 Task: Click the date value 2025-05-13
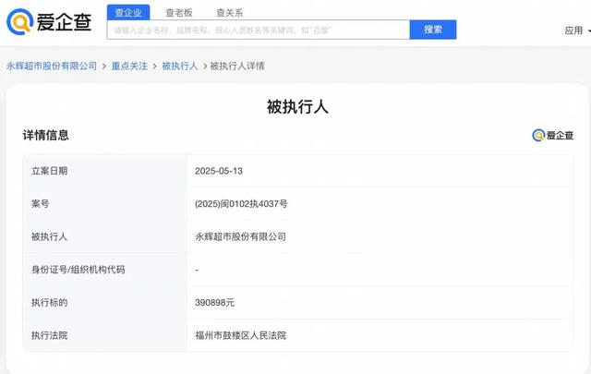coord(219,171)
